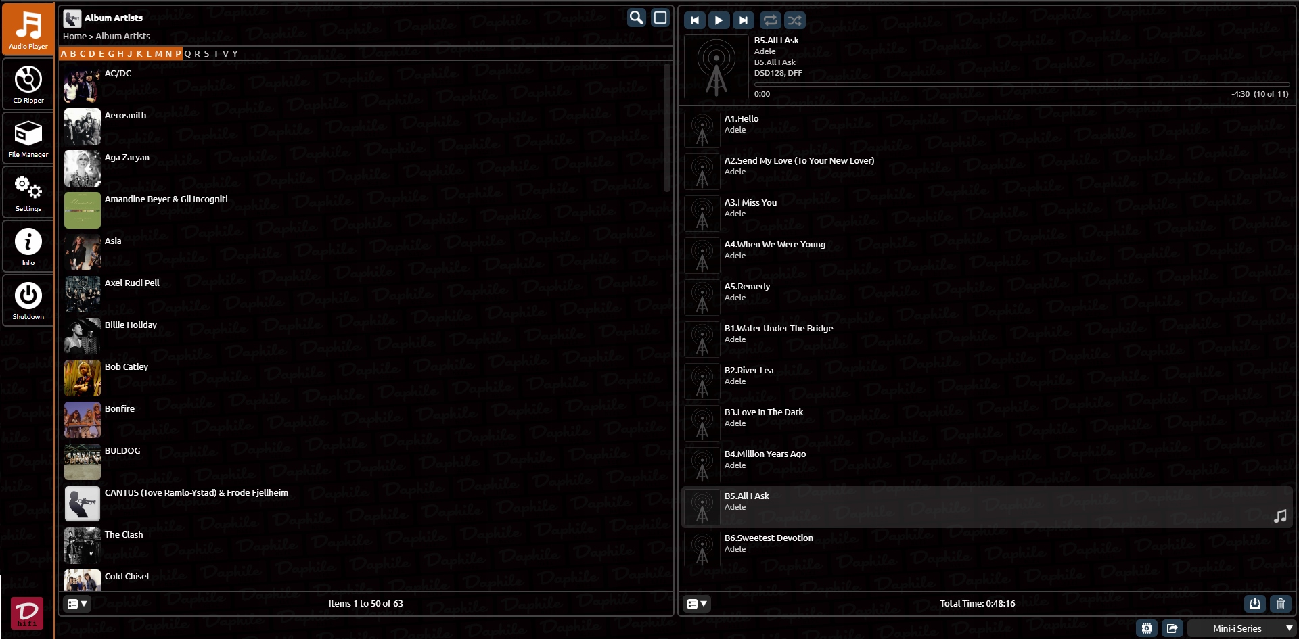Click the Album Artists header icon
The image size is (1299, 639).
(72, 18)
